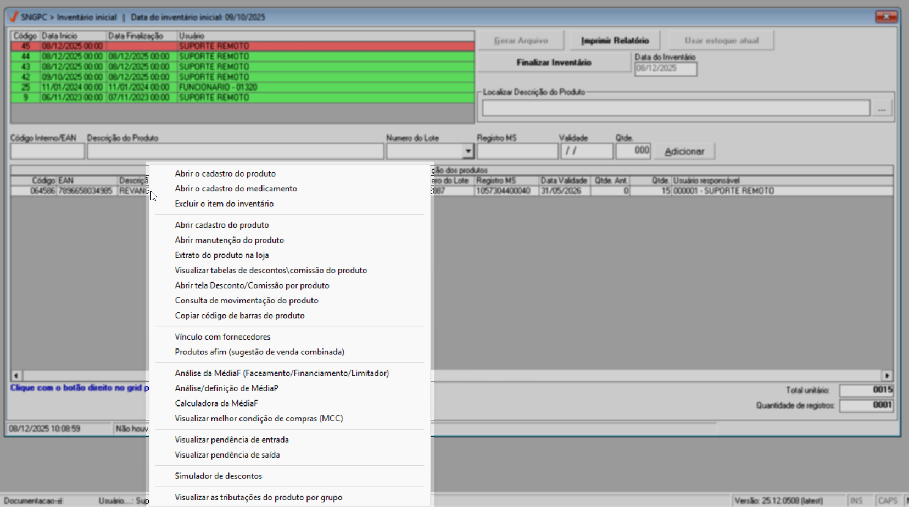Click the ellipsis product search button

tap(882, 109)
